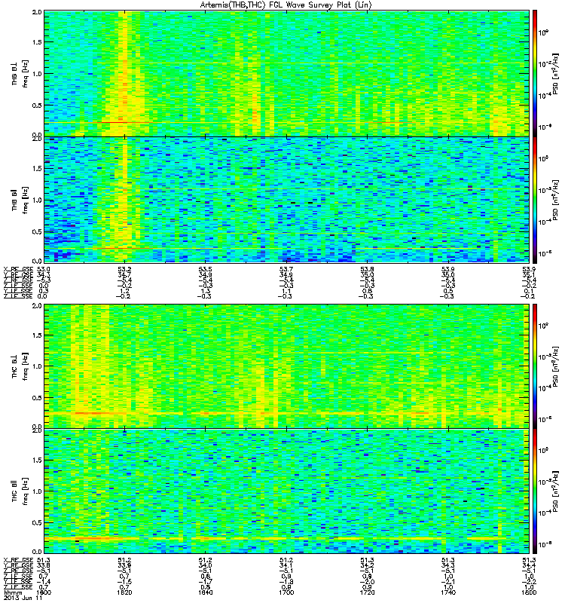Image resolution: width=565 pixels, height=603 pixels.
Task: Click the THC 'X_RE_GSE' row label
Action: click(18, 560)
